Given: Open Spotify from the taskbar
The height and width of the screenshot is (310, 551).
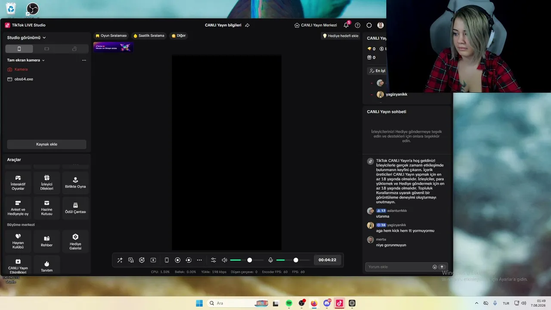Looking at the screenshot, I should point(289,303).
